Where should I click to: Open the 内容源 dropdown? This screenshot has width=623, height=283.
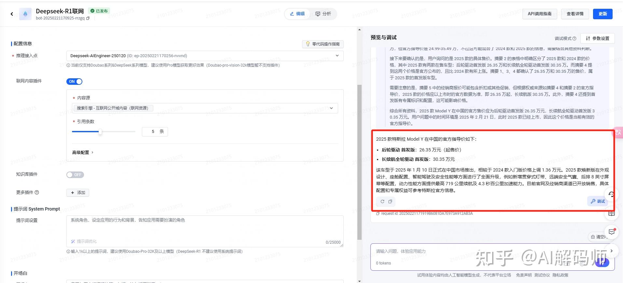pyautogui.click(x=205, y=108)
